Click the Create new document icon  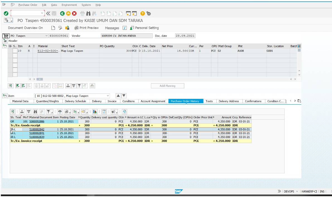[53, 28]
